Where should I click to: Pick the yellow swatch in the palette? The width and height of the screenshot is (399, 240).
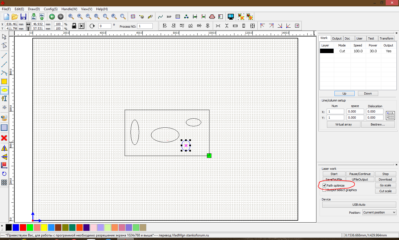click(x=44, y=227)
